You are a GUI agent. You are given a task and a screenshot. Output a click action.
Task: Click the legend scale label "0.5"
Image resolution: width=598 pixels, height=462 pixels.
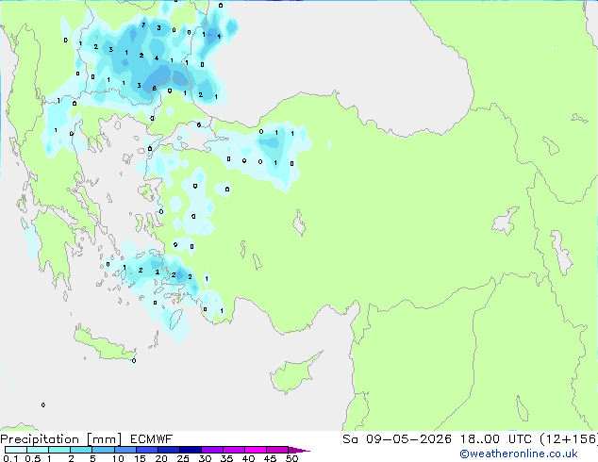tap(33, 458)
